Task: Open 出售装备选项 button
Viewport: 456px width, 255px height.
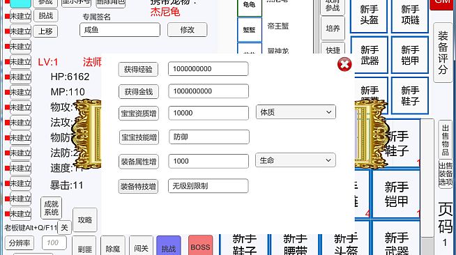Action: point(446,173)
